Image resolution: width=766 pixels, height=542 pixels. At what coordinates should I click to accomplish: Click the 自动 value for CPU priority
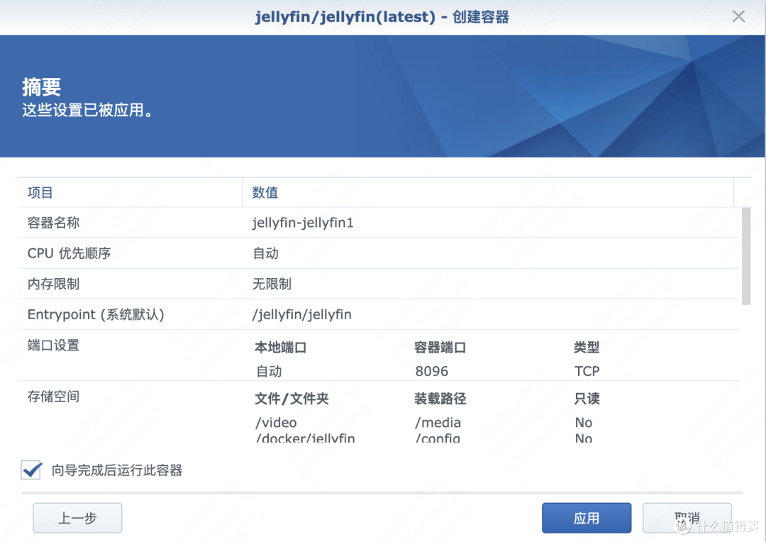pos(266,253)
